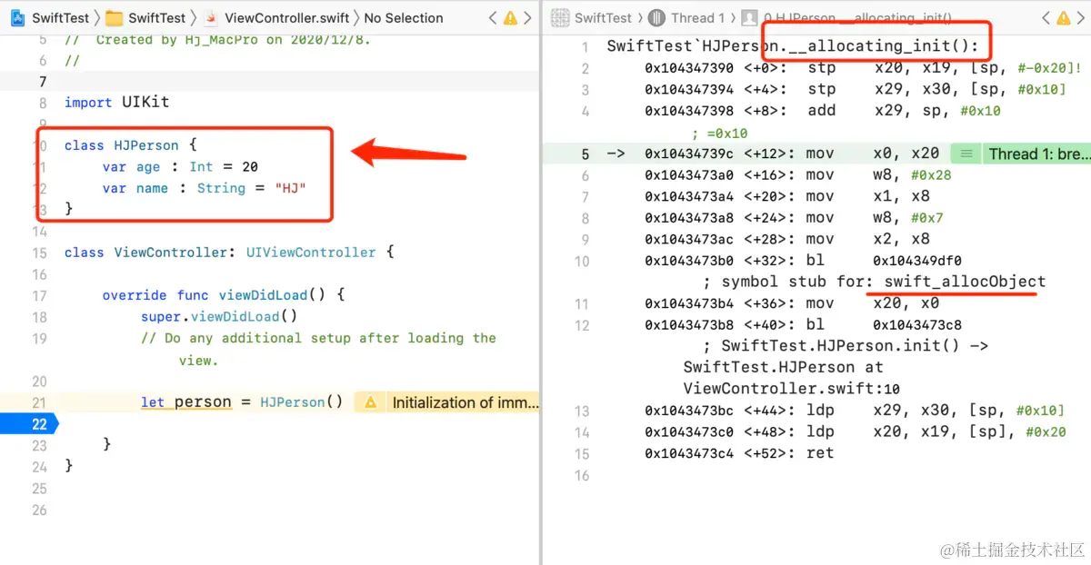Click 'import UIKit' text
Image resolution: width=1091 pixels, height=565 pixels.
click(x=116, y=102)
